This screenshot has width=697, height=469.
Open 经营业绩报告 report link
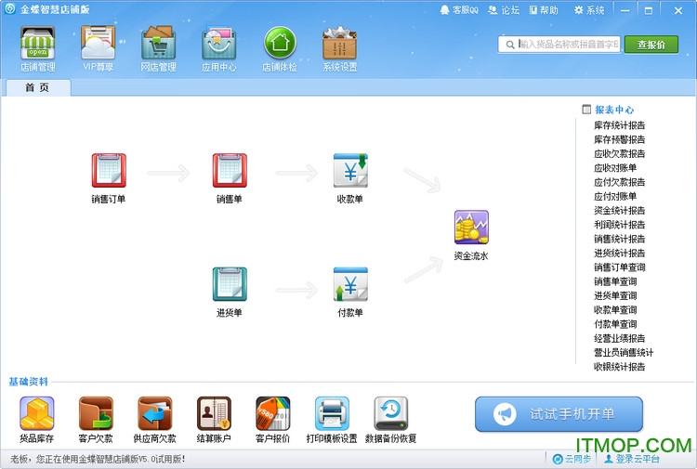pos(619,339)
